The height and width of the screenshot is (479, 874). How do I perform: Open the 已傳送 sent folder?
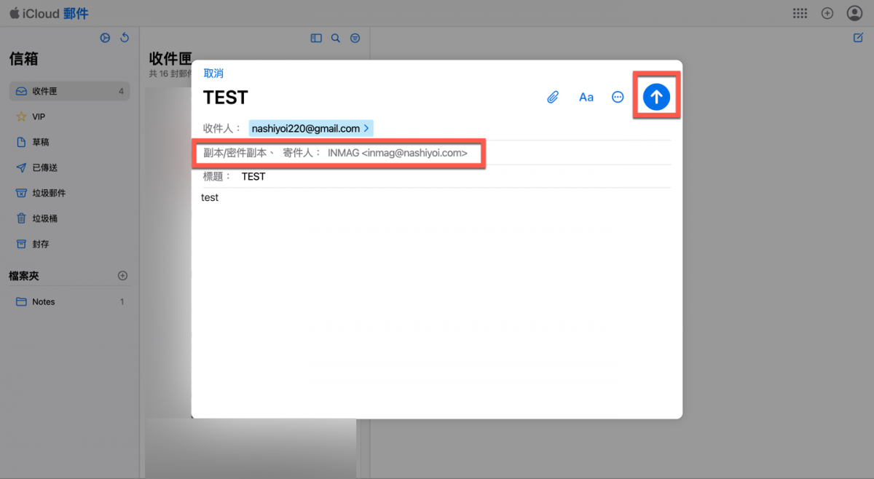tap(69, 167)
